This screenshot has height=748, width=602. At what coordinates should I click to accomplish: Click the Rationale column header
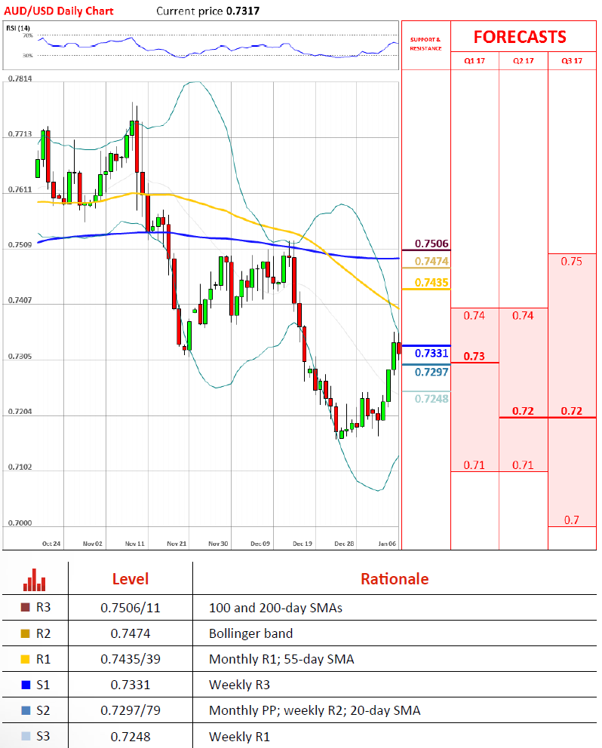395,579
